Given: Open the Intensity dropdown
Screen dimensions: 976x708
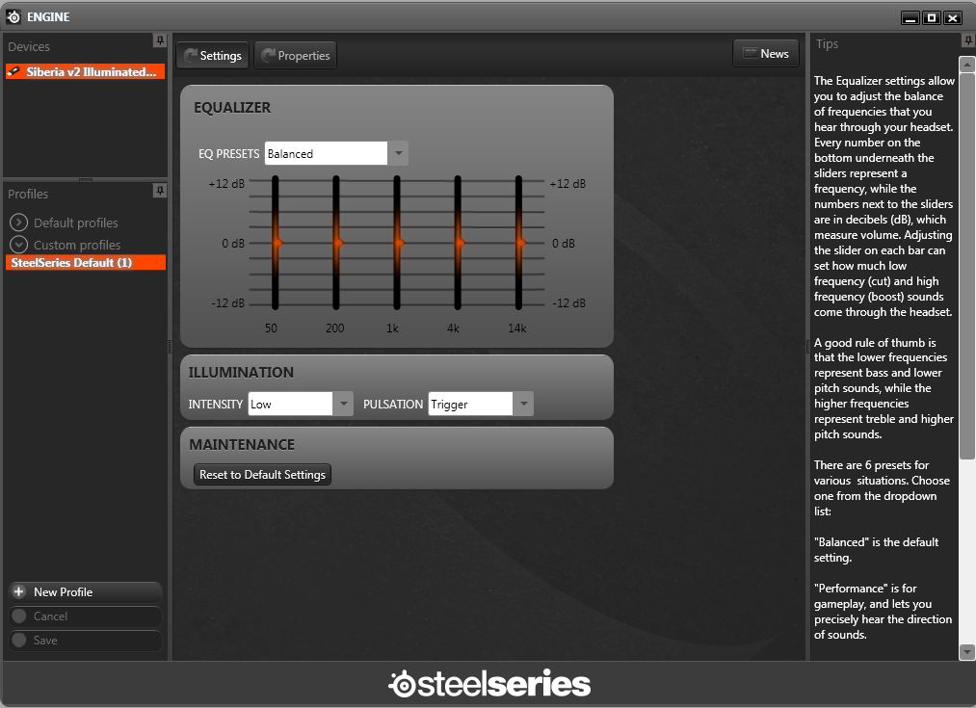Looking at the screenshot, I should [343, 405].
